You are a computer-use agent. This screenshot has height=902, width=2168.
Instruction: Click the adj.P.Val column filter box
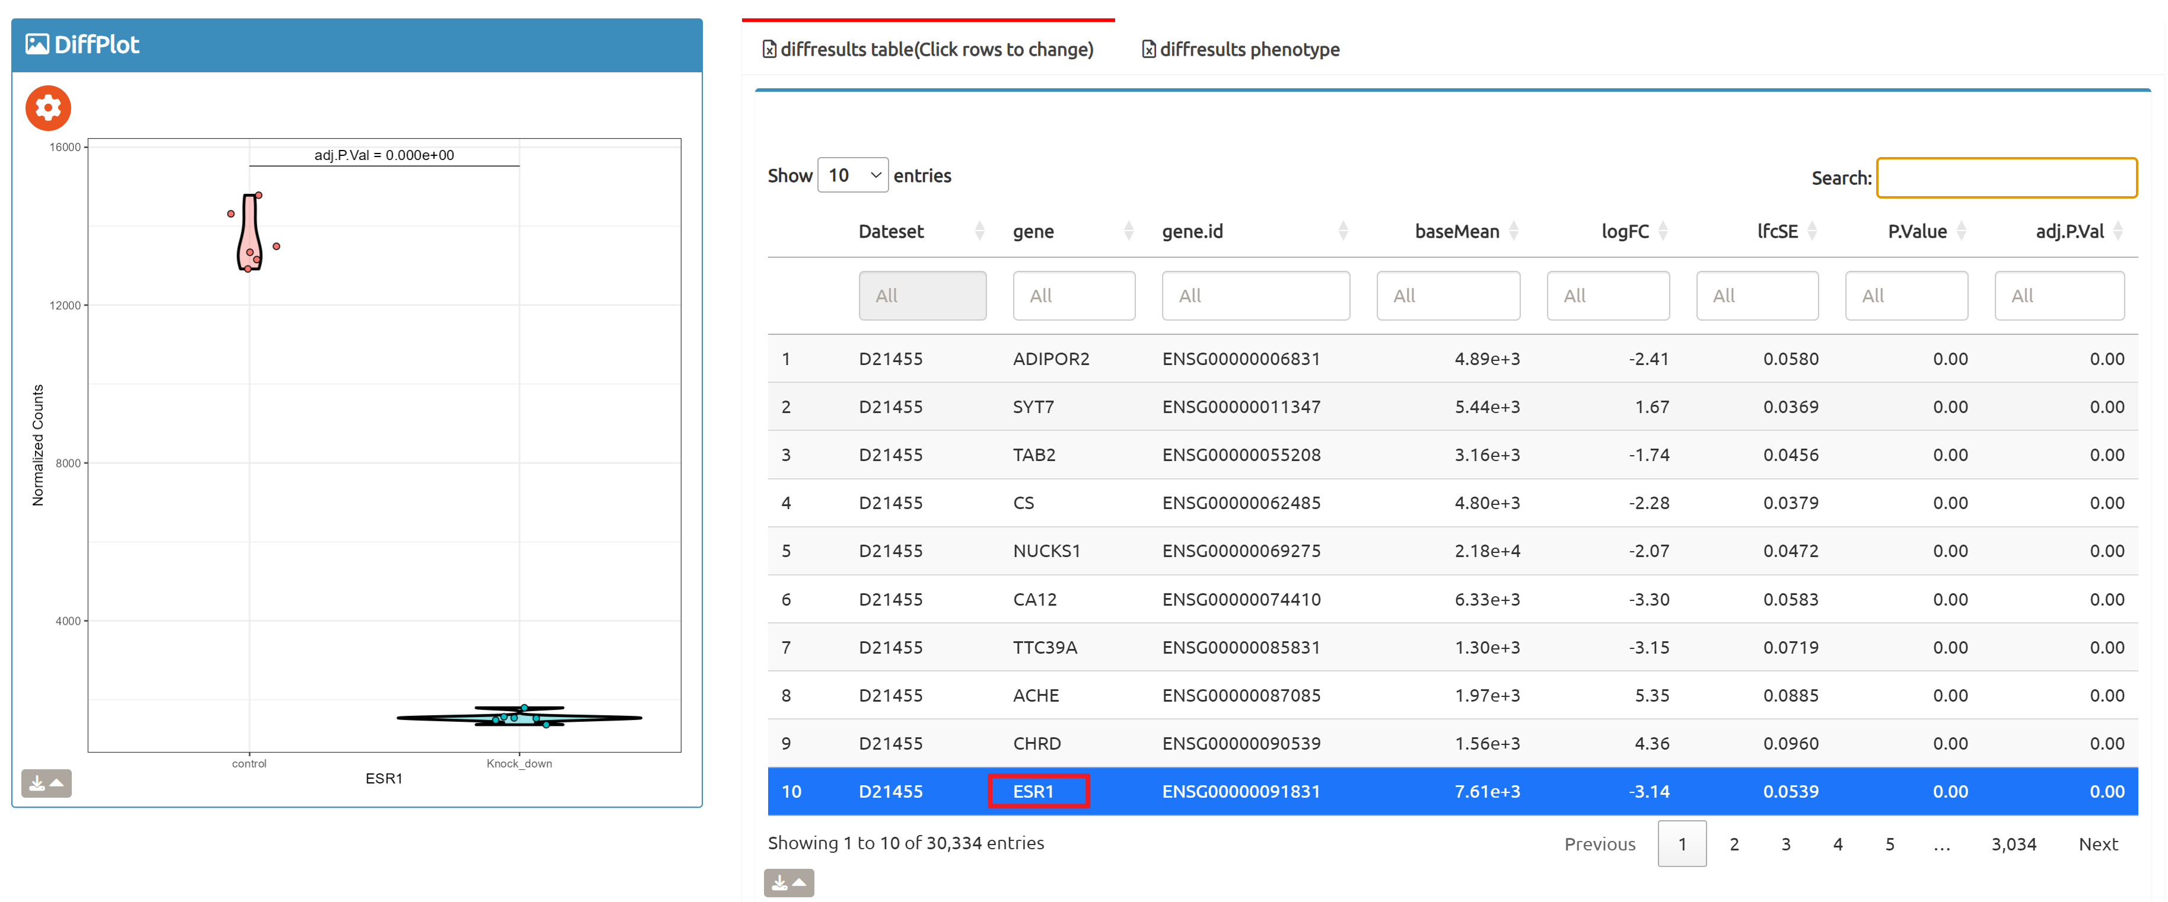point(2059,295)
